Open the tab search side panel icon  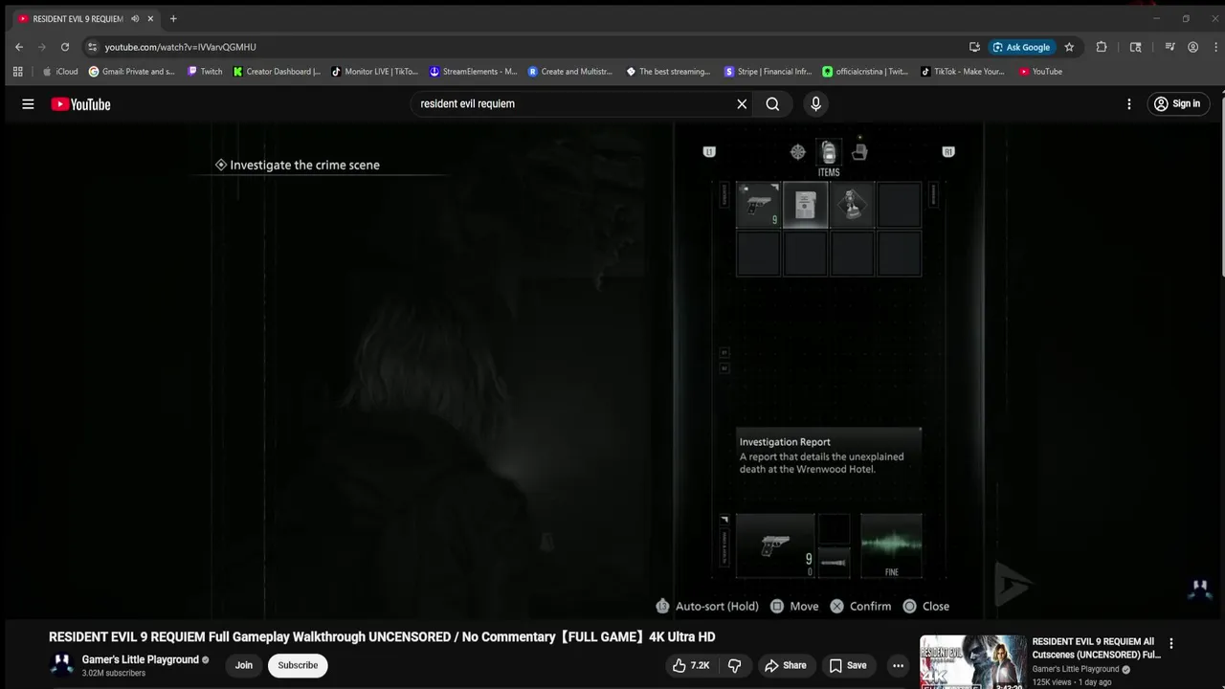[x=1136, y=47]
